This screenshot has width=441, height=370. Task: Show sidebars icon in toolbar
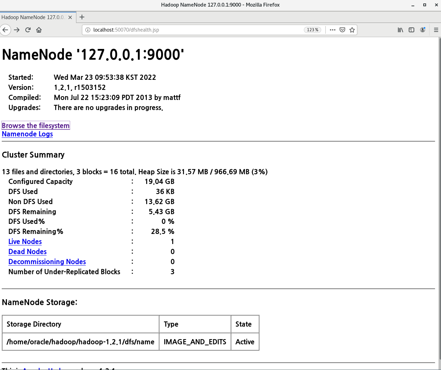click(x=411, y=30)
